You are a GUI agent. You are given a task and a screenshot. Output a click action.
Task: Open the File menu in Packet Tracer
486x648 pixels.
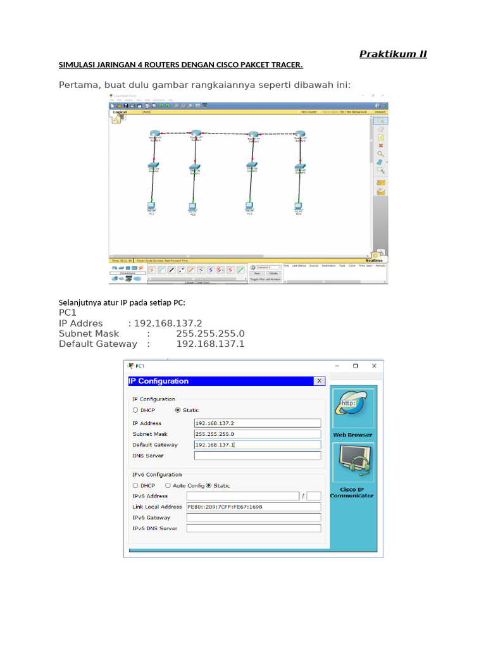tap(111, 100)
